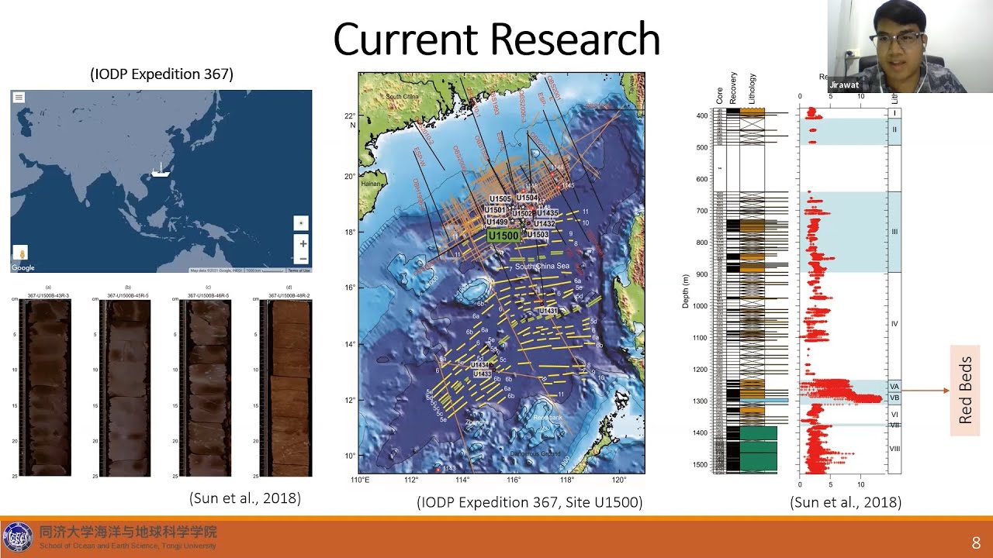Click the Google logo on the map

click(x=22, y=267)
